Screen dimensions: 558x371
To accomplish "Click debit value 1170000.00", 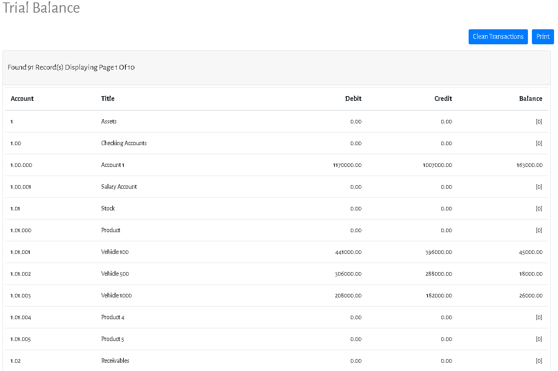I will [x=347, y=165].
